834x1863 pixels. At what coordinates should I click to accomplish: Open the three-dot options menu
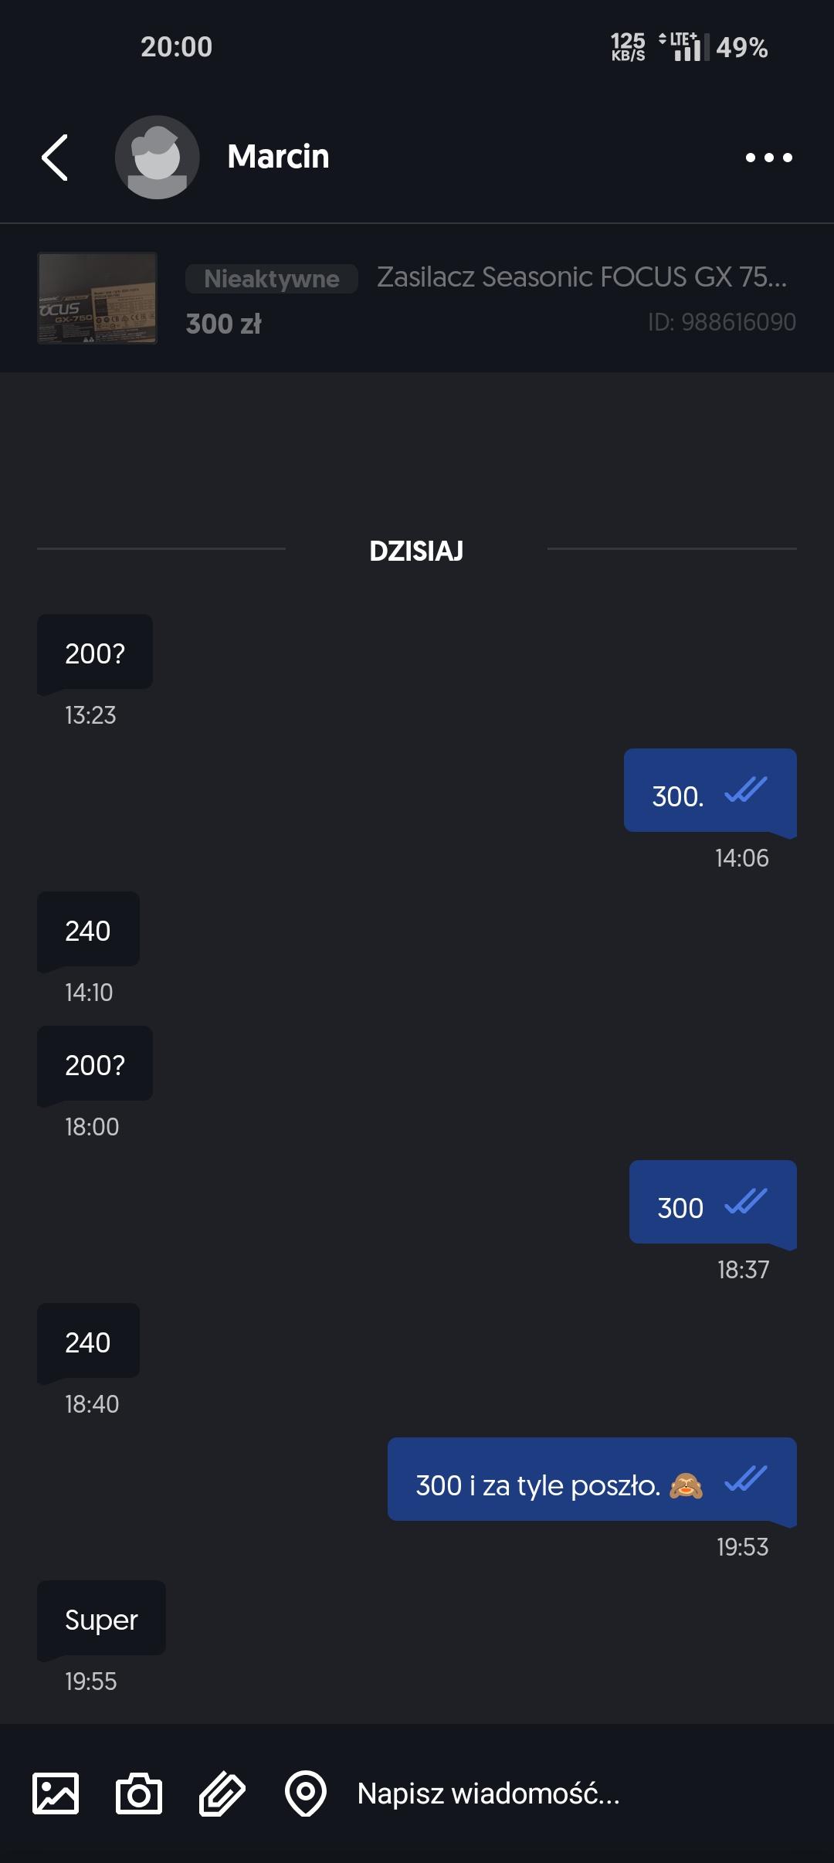[x=768, y=158]
